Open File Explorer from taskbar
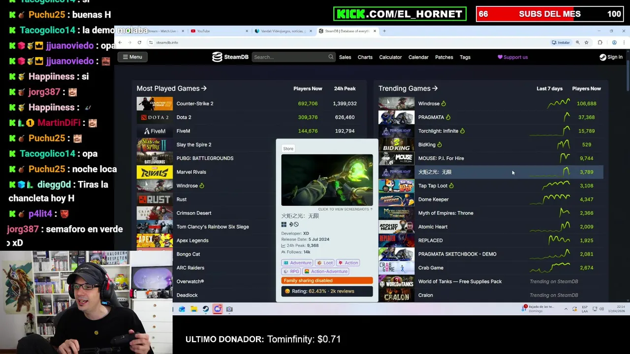 pyautogui.click(x=194, y=309)
